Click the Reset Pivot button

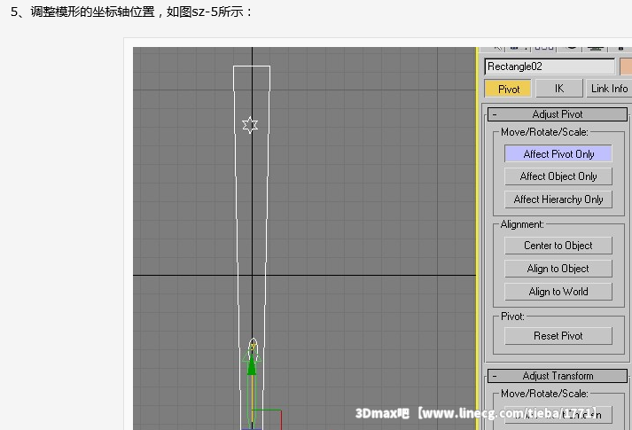pos(558,336)
